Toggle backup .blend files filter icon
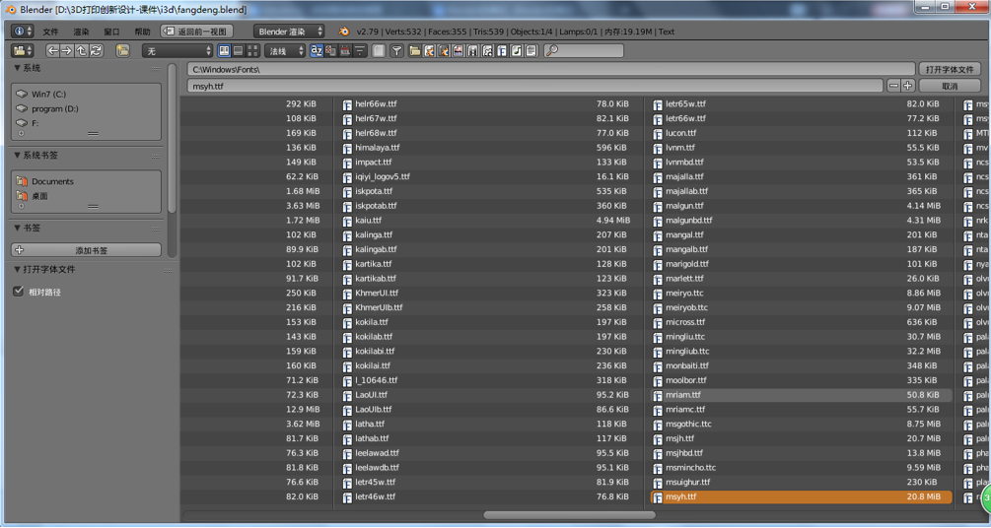The image size is (991, 528). coord(444,50)
